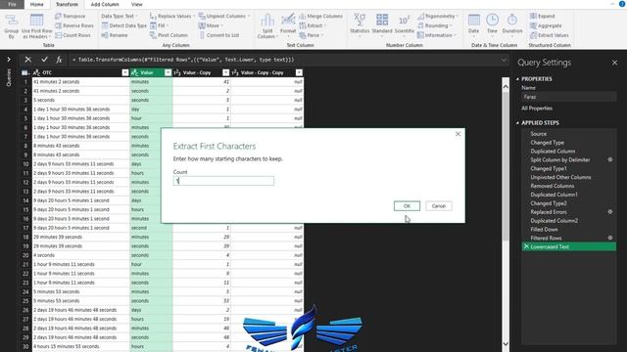Confirm the formula bar entry
The width and height of the screenshot is (627, 352).
44,60
